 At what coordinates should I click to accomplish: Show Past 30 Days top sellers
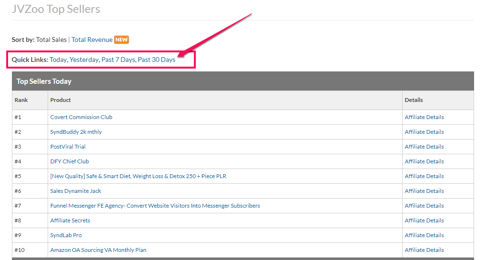(157, 60)
